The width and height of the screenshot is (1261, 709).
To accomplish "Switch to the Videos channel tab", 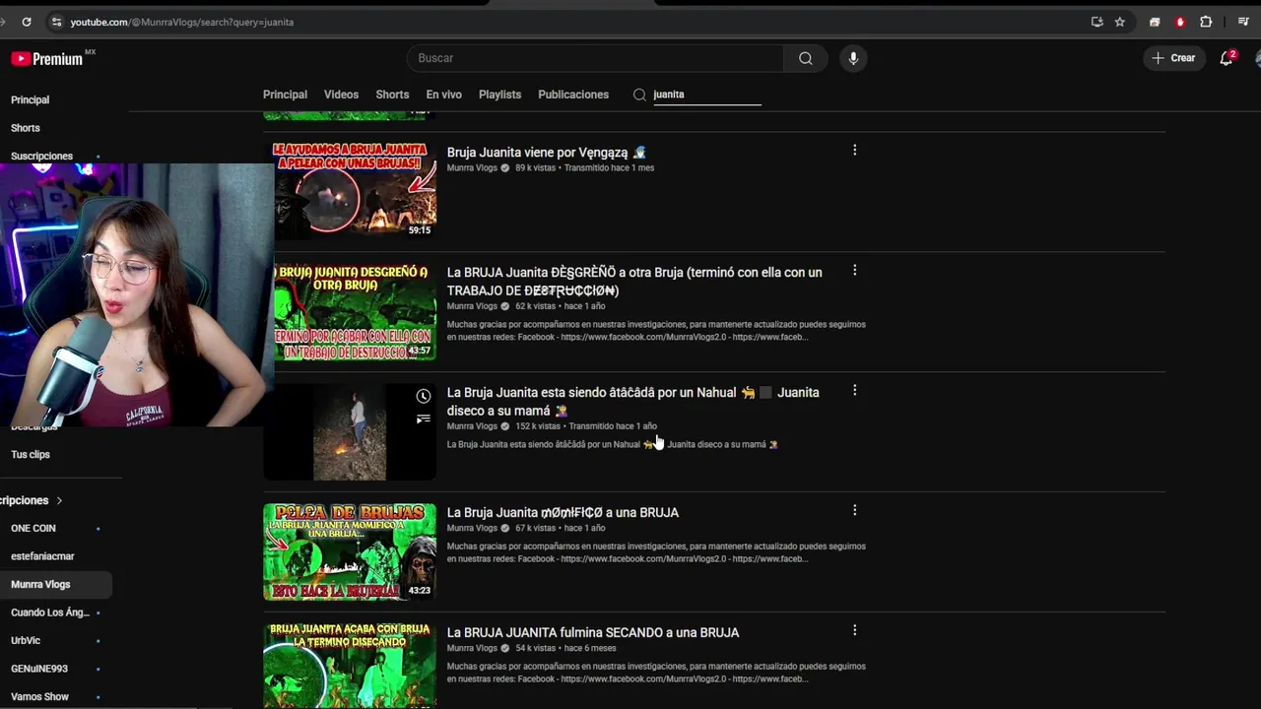I will [341, 95].
